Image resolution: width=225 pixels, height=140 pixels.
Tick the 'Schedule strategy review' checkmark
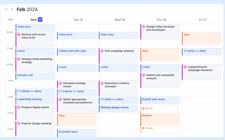[60, 83]
